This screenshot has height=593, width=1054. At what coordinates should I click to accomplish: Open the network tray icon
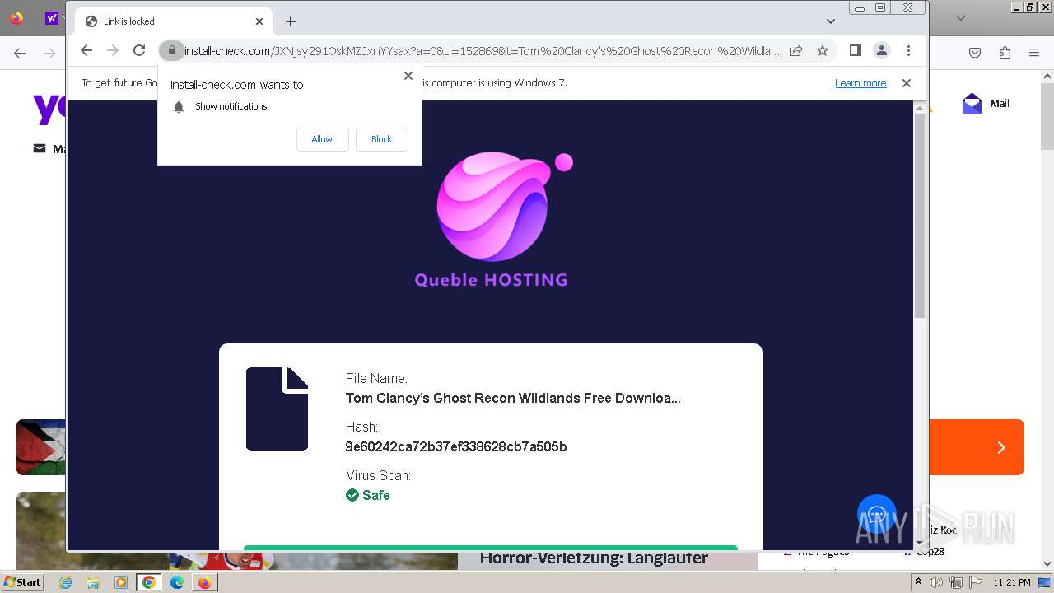(x=956, y=582)
